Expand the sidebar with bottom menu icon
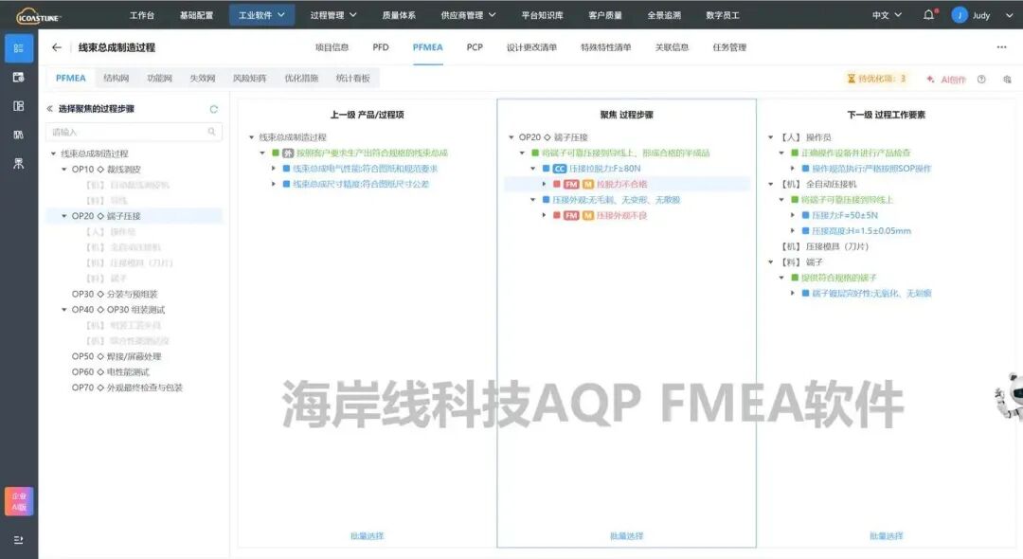The width and height of the screenshot is (1023, 559). point(19,540)
